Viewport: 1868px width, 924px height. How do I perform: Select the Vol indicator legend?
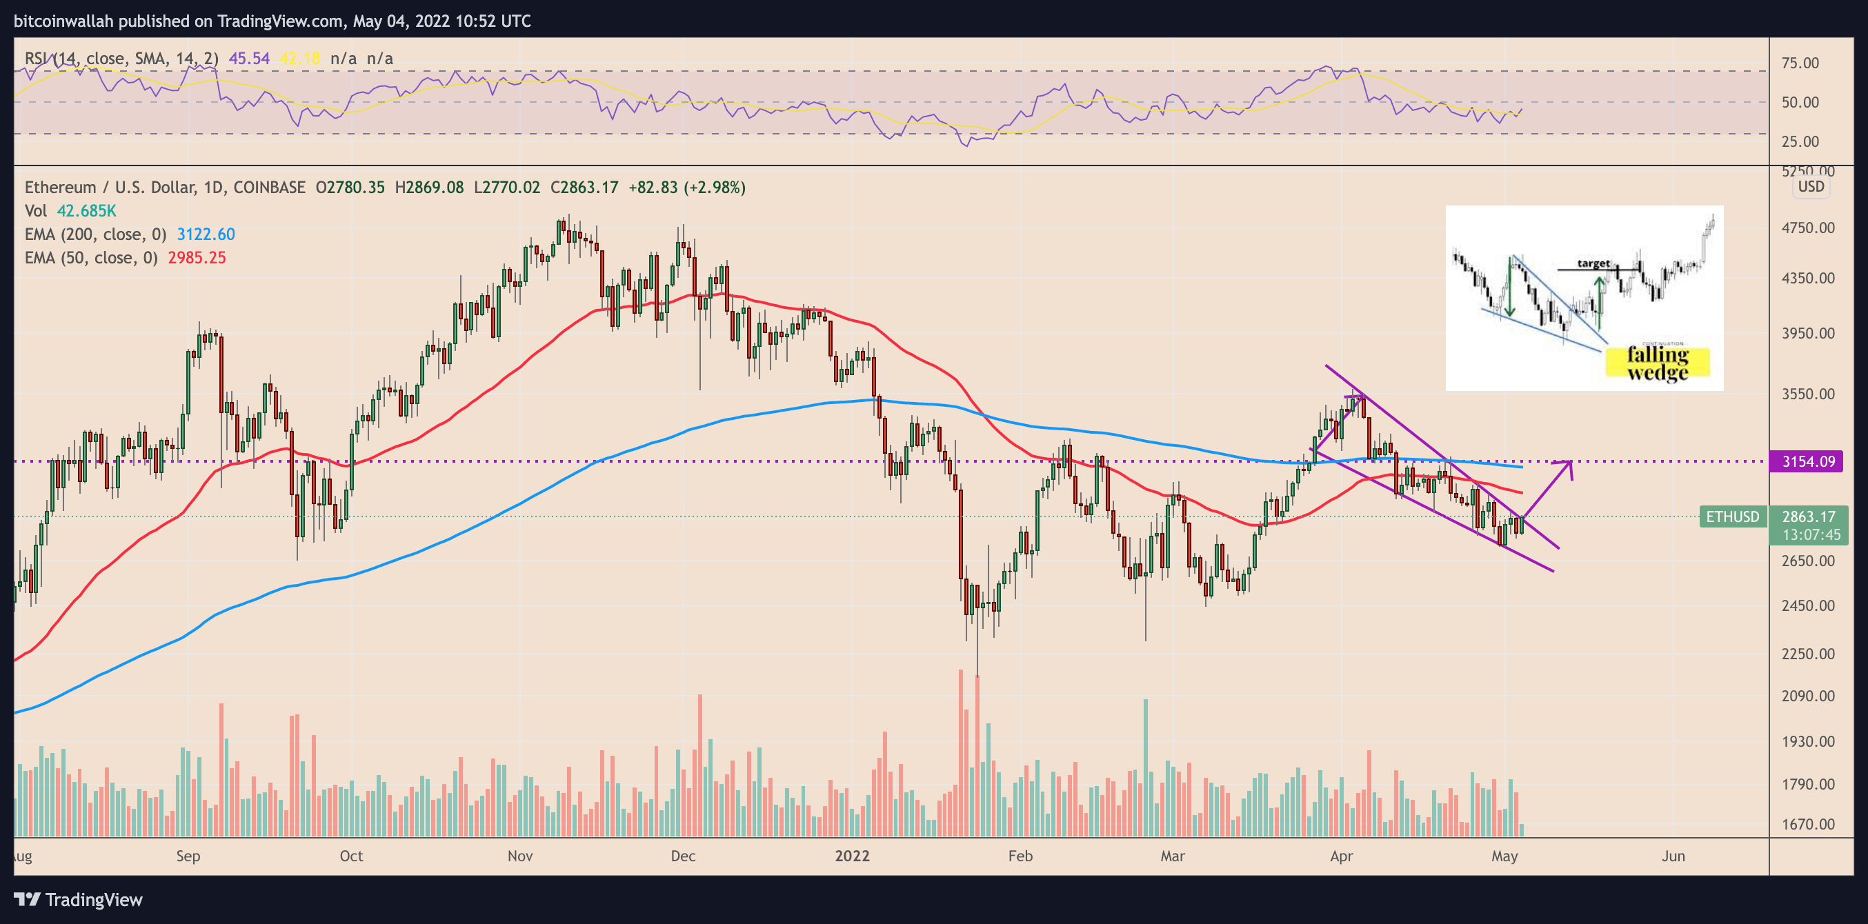tap(36, 211)
